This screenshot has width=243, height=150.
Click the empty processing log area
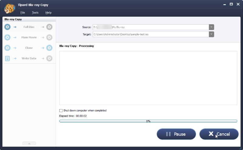coord(148,78)
